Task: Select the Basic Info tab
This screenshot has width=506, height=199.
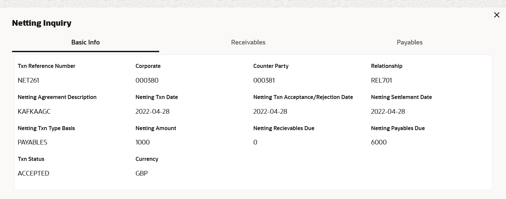Action: [x=86, y=42]
